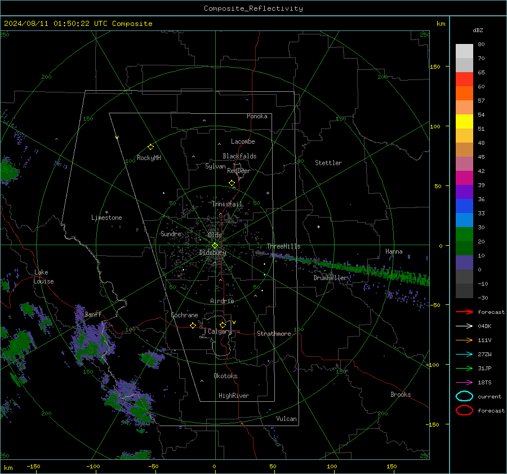Viewport: 507px width, 474px height.
Task: Click yellow 54-51 dBZ color swatch
Action: (x=464, y=121)
